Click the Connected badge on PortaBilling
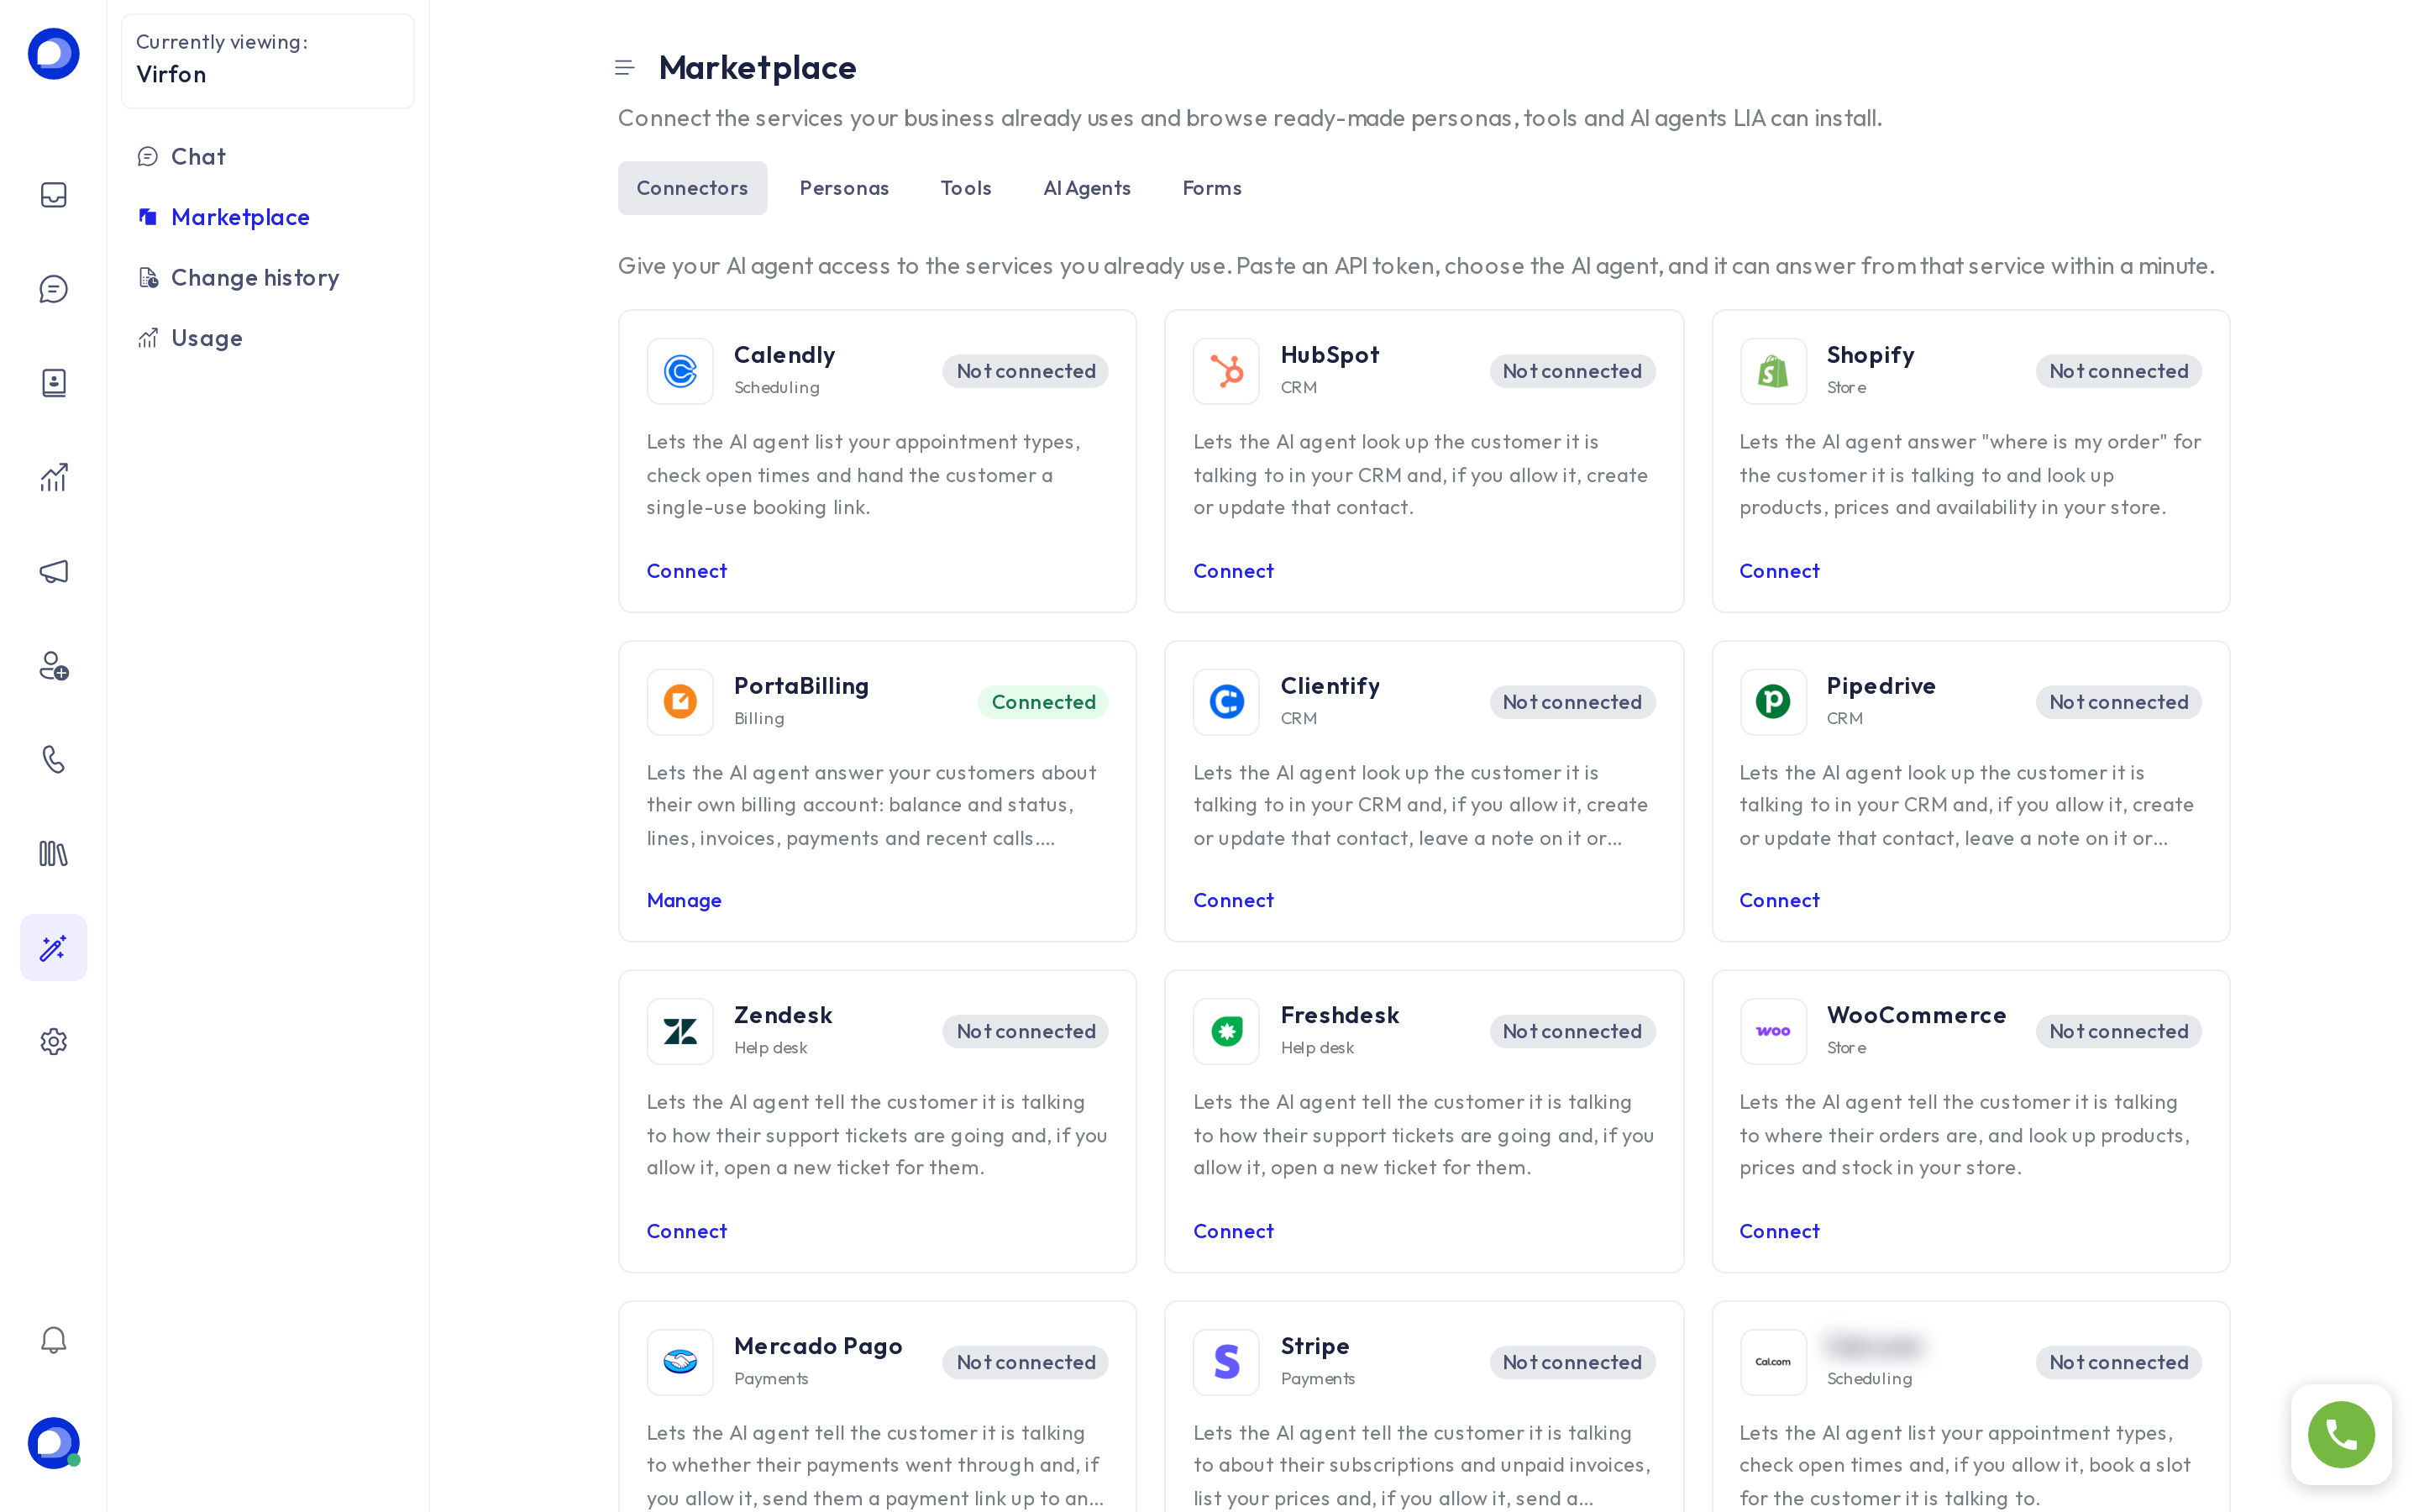Viewport: 2419px width, 1512px height. pos(1042,702)
